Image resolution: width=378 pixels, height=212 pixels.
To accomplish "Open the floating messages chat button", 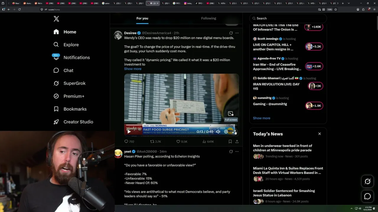I will point(367,196).
